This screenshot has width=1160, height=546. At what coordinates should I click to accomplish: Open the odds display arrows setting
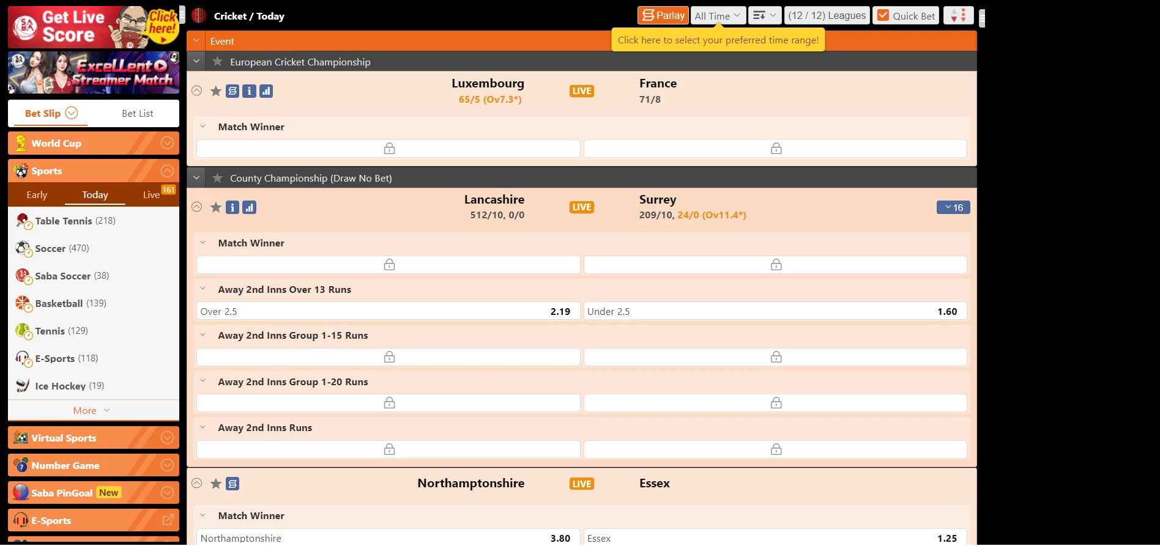(x=958, y=16)
